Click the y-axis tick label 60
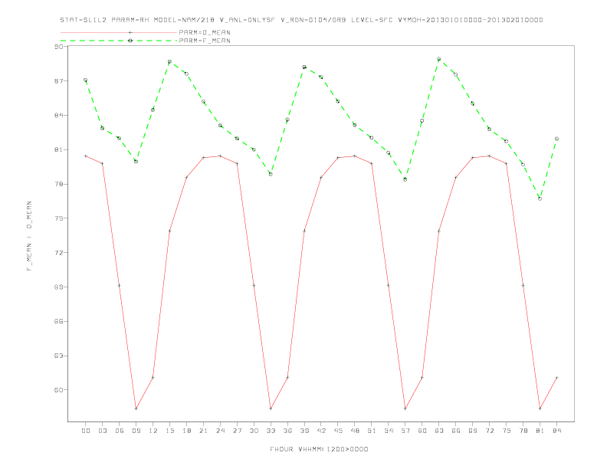Viewport: 607px width, 469px height. point(59,390)
